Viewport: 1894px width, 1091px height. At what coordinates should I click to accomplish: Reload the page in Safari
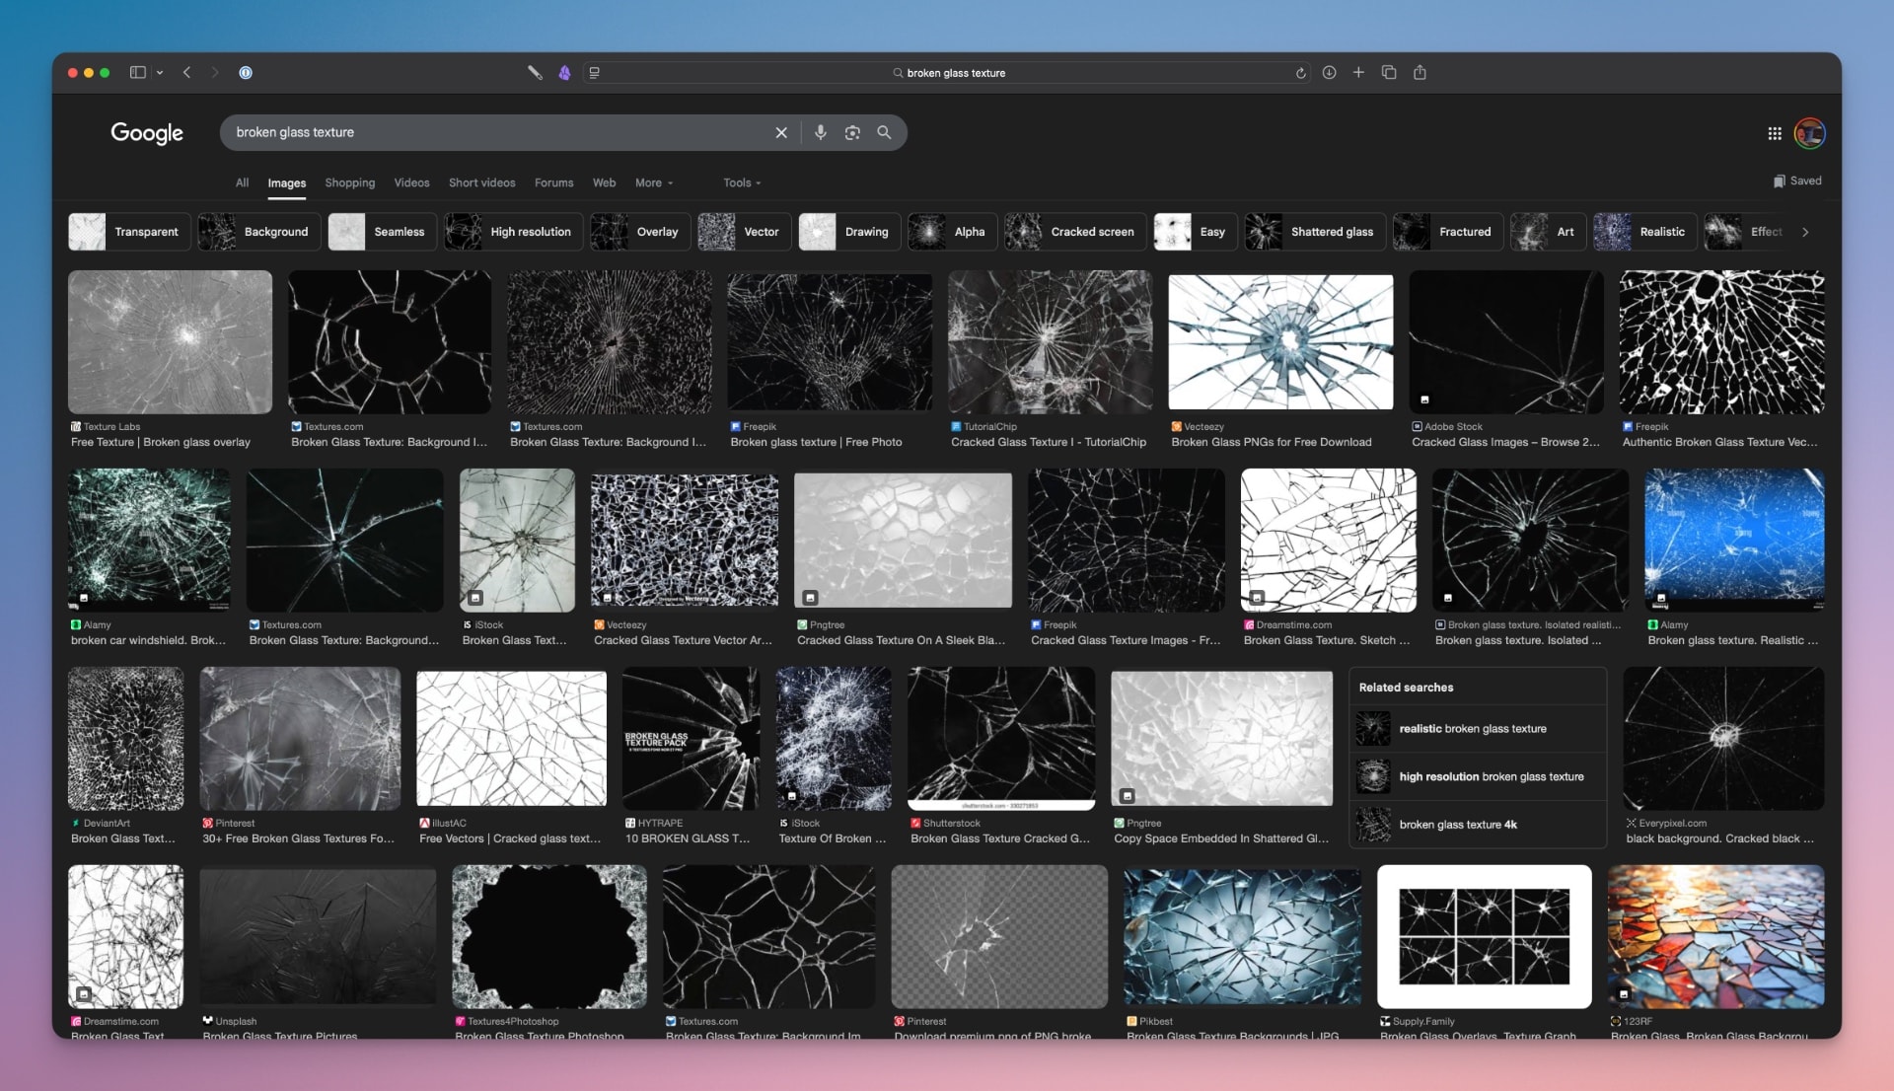(x=1300, y=73)
